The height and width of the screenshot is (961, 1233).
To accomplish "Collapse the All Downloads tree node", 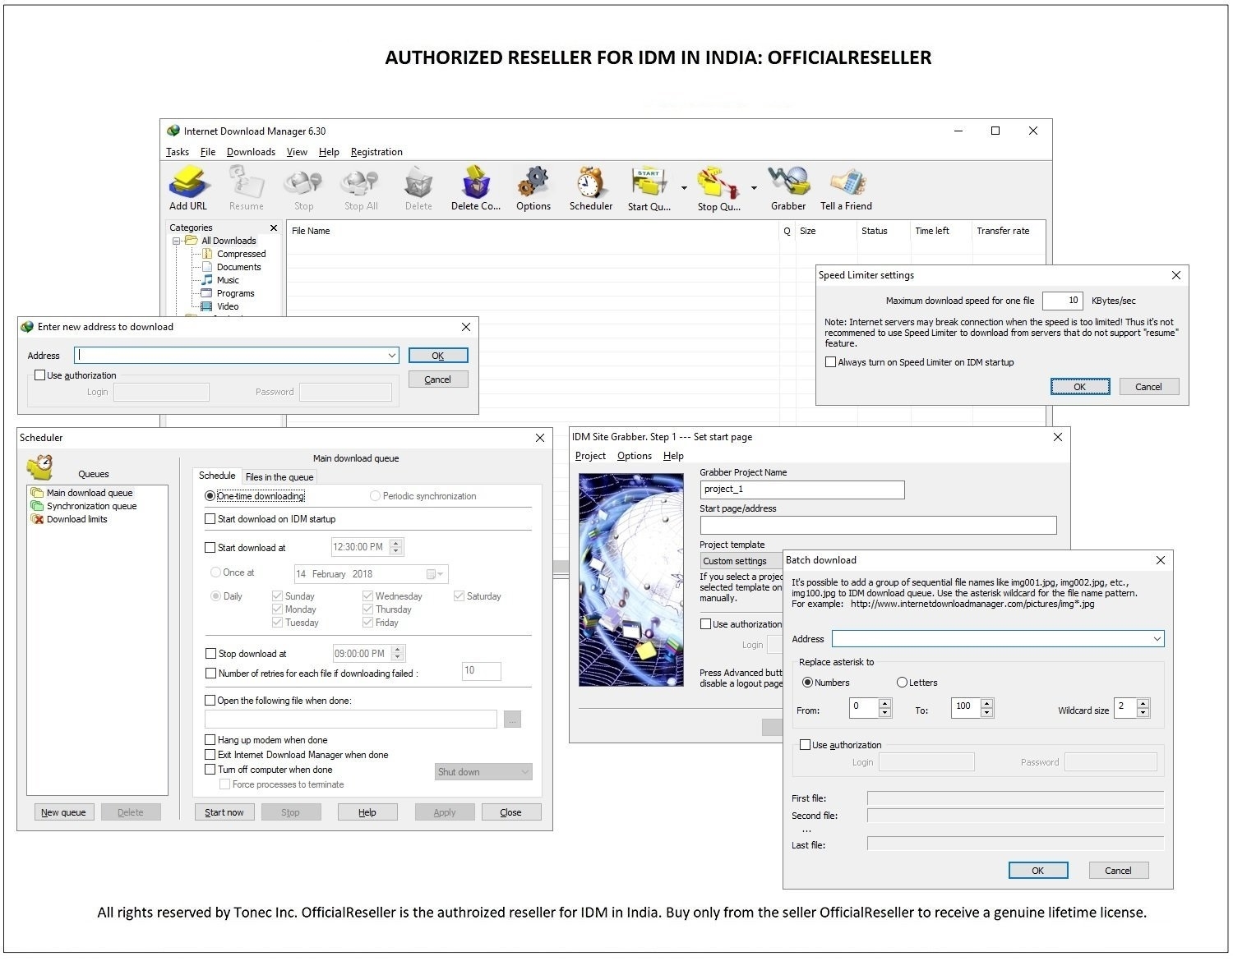I will [x=176, y=241].
